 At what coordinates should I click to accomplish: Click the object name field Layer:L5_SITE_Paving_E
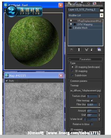pyautogui.click(x=83, y=10)
